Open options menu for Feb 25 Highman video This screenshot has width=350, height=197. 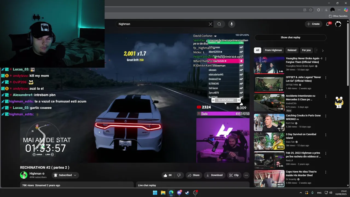click(x=326, y=153)
